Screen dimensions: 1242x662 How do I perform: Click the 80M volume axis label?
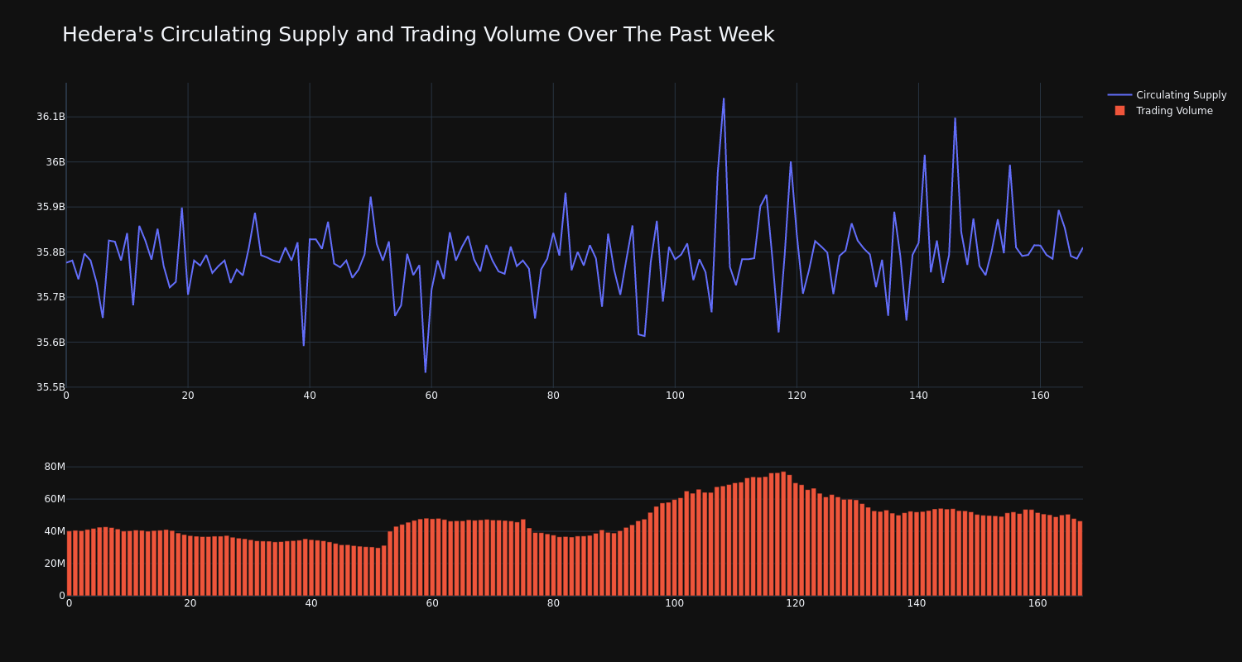55,467
